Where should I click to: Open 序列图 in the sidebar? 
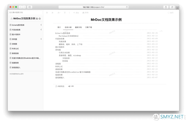point(14,39)
